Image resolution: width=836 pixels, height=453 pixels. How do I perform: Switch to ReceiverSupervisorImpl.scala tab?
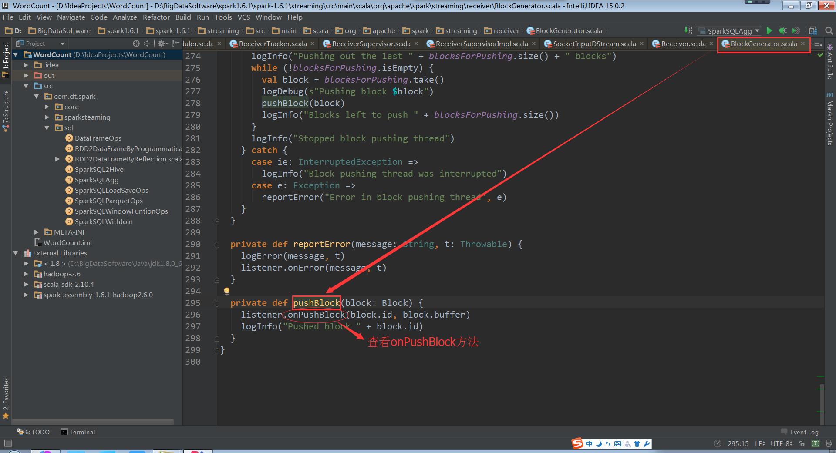click(x=482, y=44)
